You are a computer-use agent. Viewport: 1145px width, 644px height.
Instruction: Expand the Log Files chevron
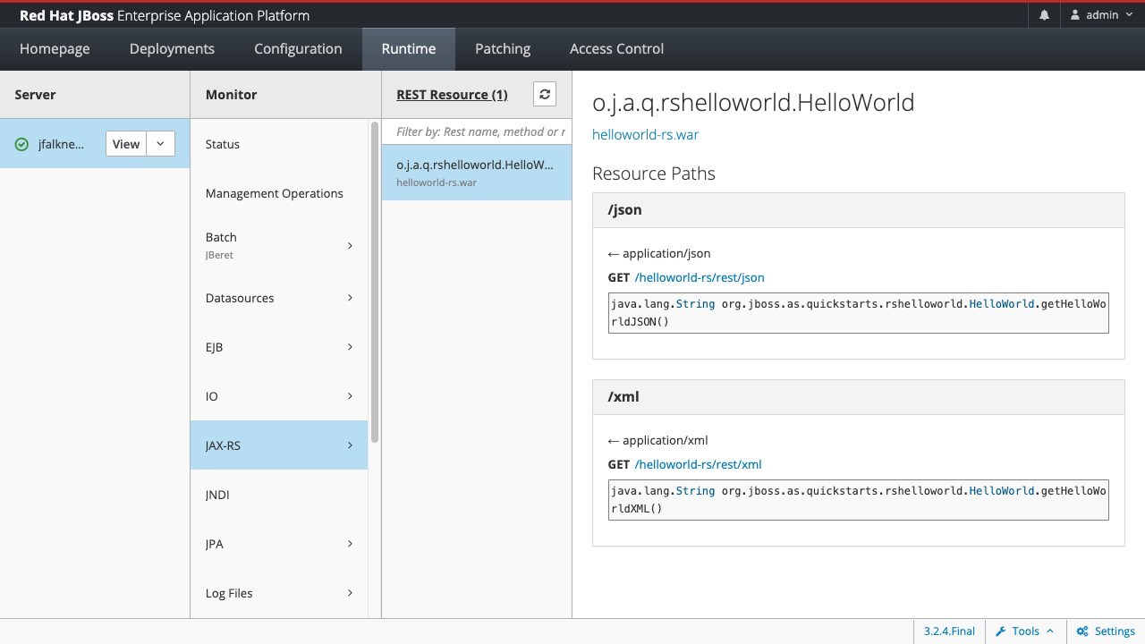click(x=350, y=593)
